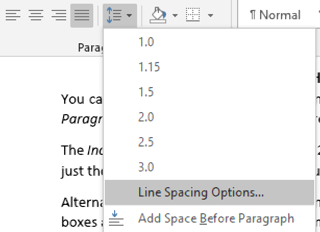Apply shading with the paint bucket icon
Image resolution: width=320 pixels, height=232 pixels.
tap(157, 15)
